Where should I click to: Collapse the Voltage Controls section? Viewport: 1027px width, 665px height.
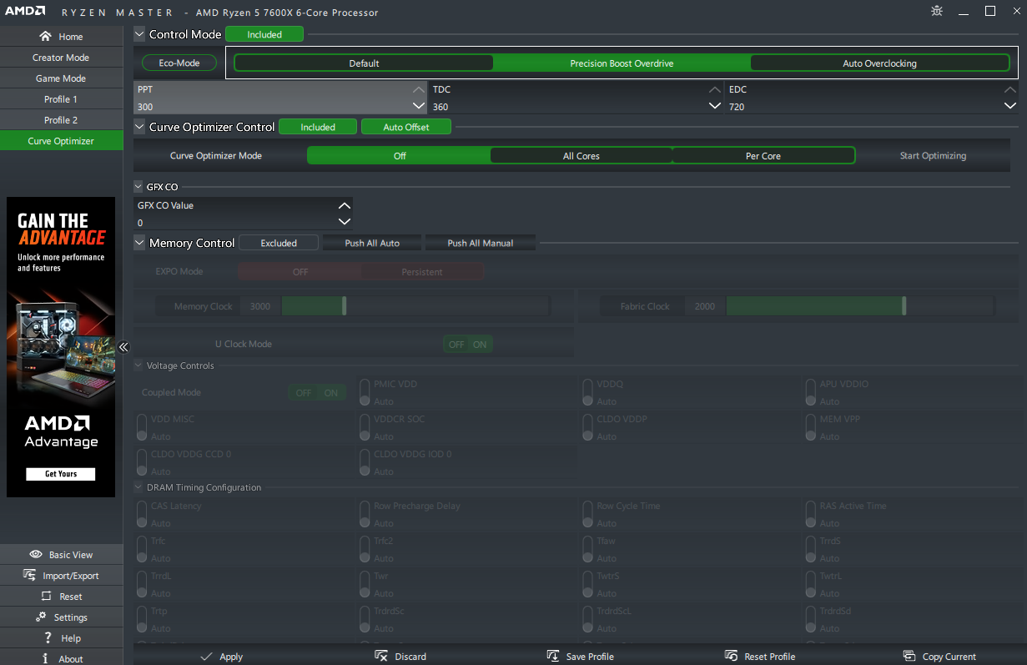click(x=138, y=365)
